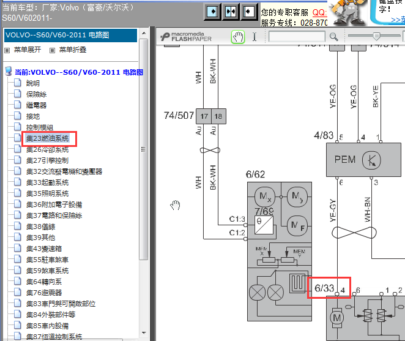Select 集35照明系統 in the tree

point(47,193)
